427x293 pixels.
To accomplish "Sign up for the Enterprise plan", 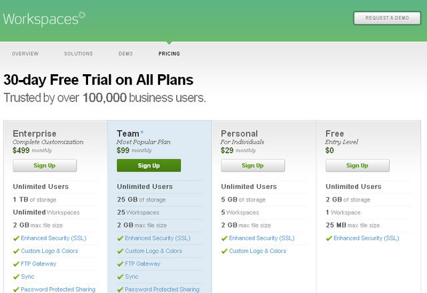I will pos(45,166).
